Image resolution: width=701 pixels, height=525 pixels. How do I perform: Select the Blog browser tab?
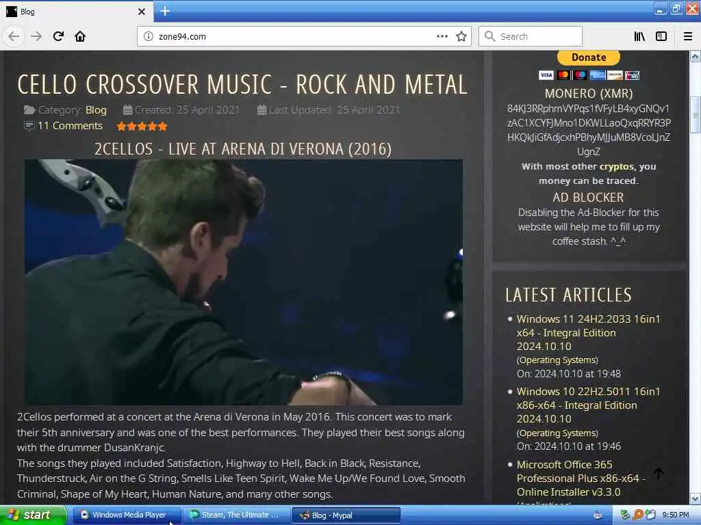tap(76, 12)
